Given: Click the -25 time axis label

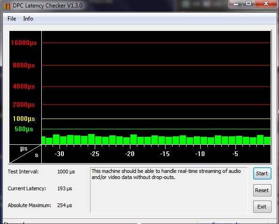Looking at the screenshot, I should click(x=94, y=154).
